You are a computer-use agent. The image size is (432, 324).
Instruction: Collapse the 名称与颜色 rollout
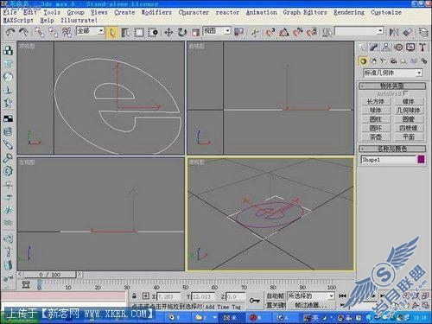click(x=392, y=149)
